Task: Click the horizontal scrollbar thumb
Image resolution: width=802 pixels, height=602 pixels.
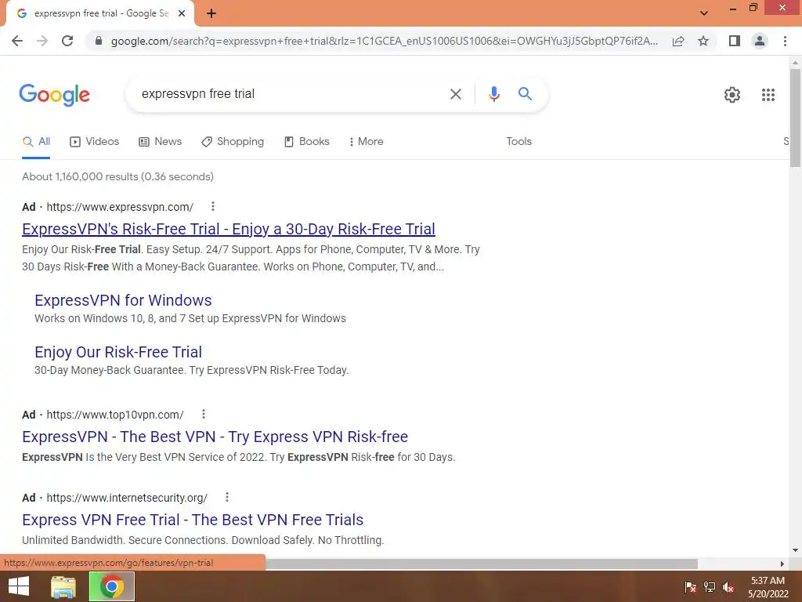Action: 482,564
